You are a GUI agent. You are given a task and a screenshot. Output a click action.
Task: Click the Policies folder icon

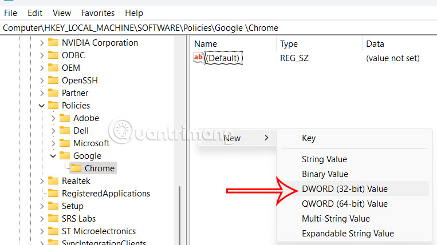pyautogui.click(x=53, y=105)
